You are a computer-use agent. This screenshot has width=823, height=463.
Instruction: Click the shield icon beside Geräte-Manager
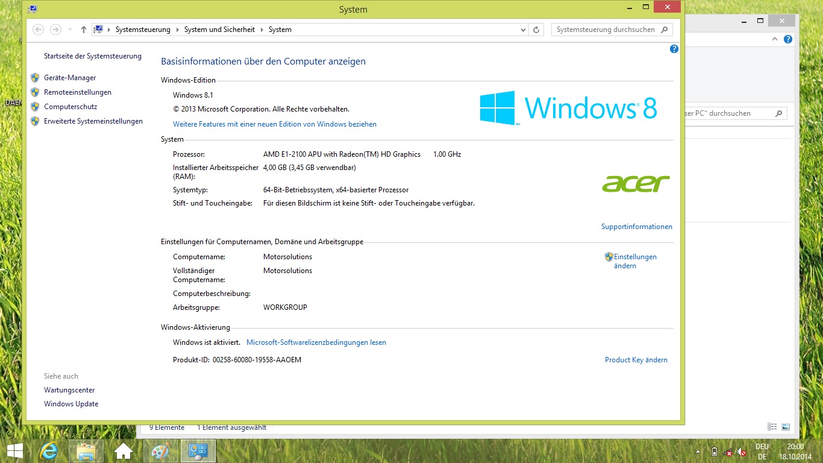pyautogui.click(x=35, y=78)
